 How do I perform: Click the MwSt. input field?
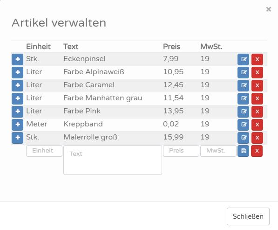(218, 151)
